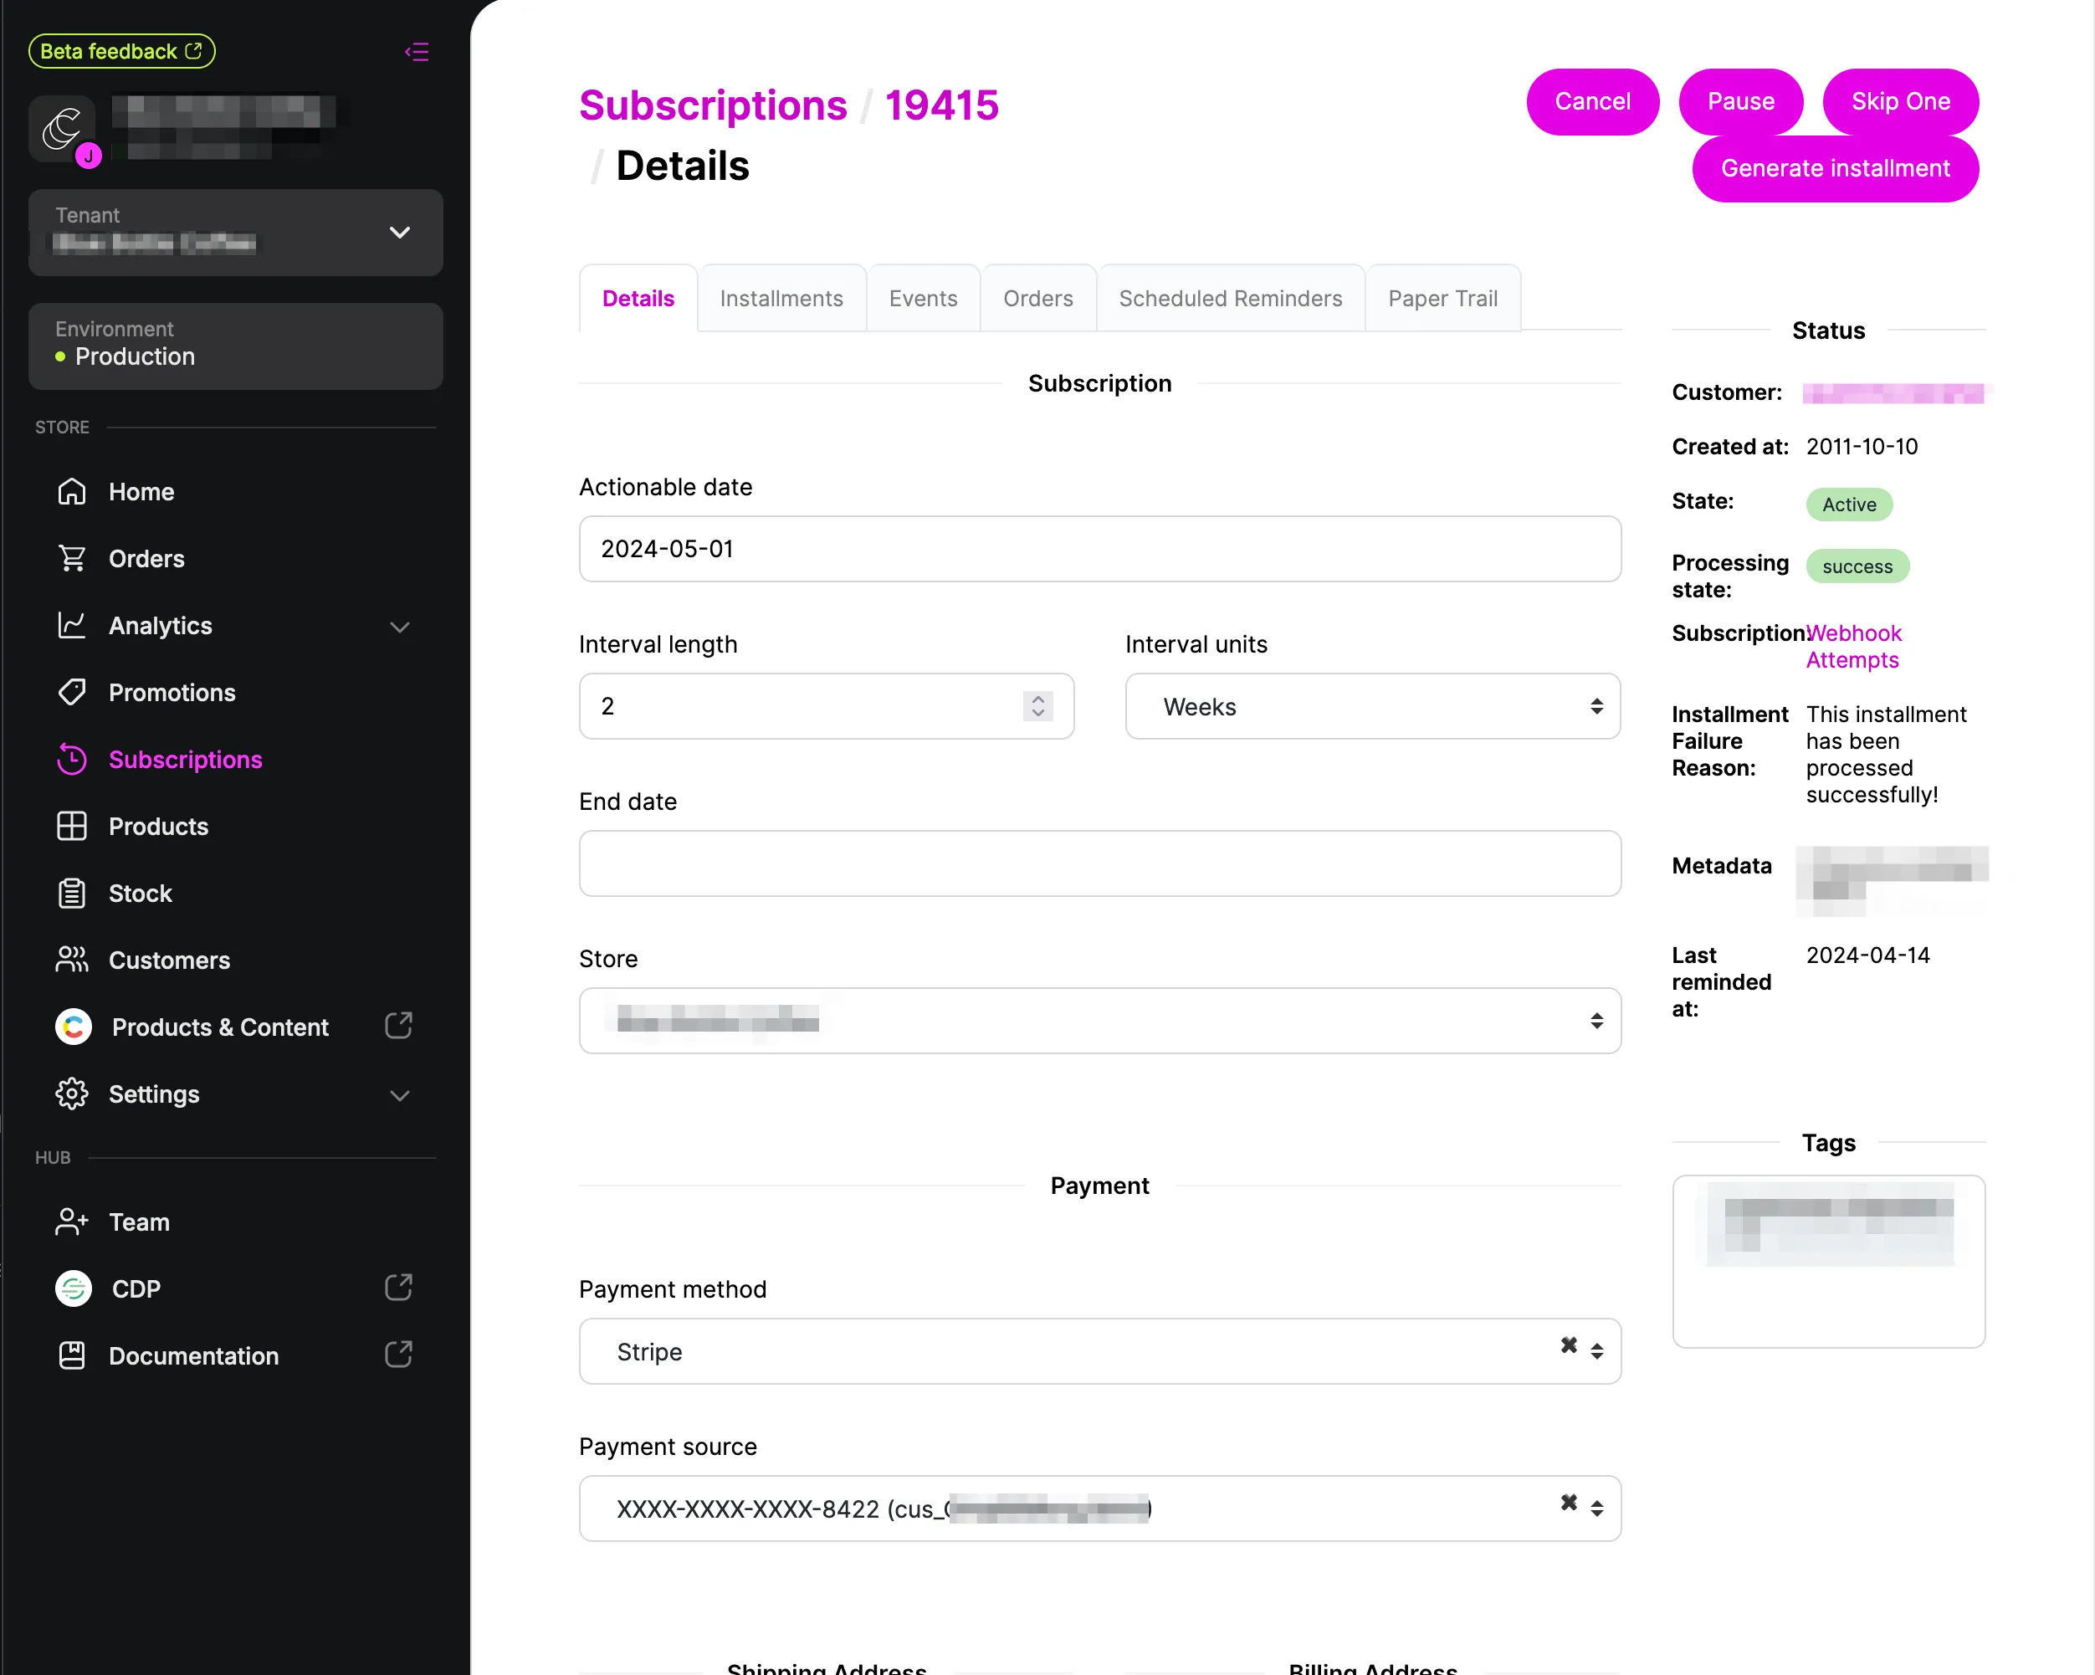Open the Beta feedback link
The height and width of the screenshot is (1675, 2095).
click(121, 52)
